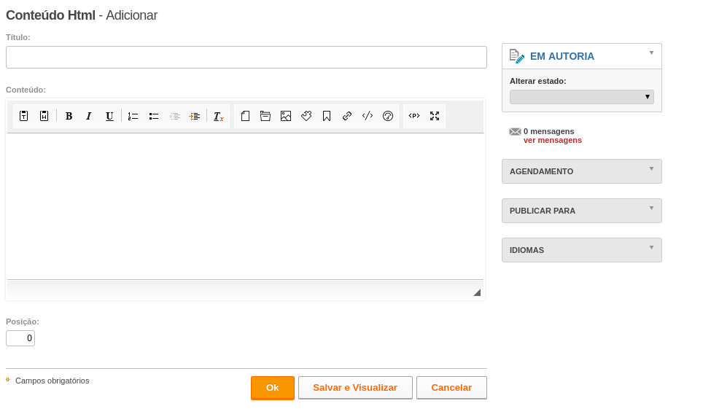Click the Salvar e Visualizar button
The width and height of the screenshot is (711, 417).
(355, 388)
